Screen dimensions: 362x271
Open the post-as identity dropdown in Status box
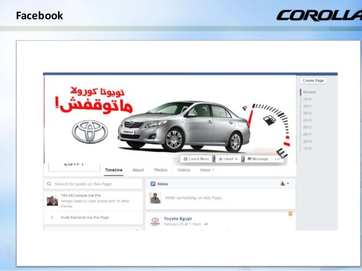coord(285,183)
